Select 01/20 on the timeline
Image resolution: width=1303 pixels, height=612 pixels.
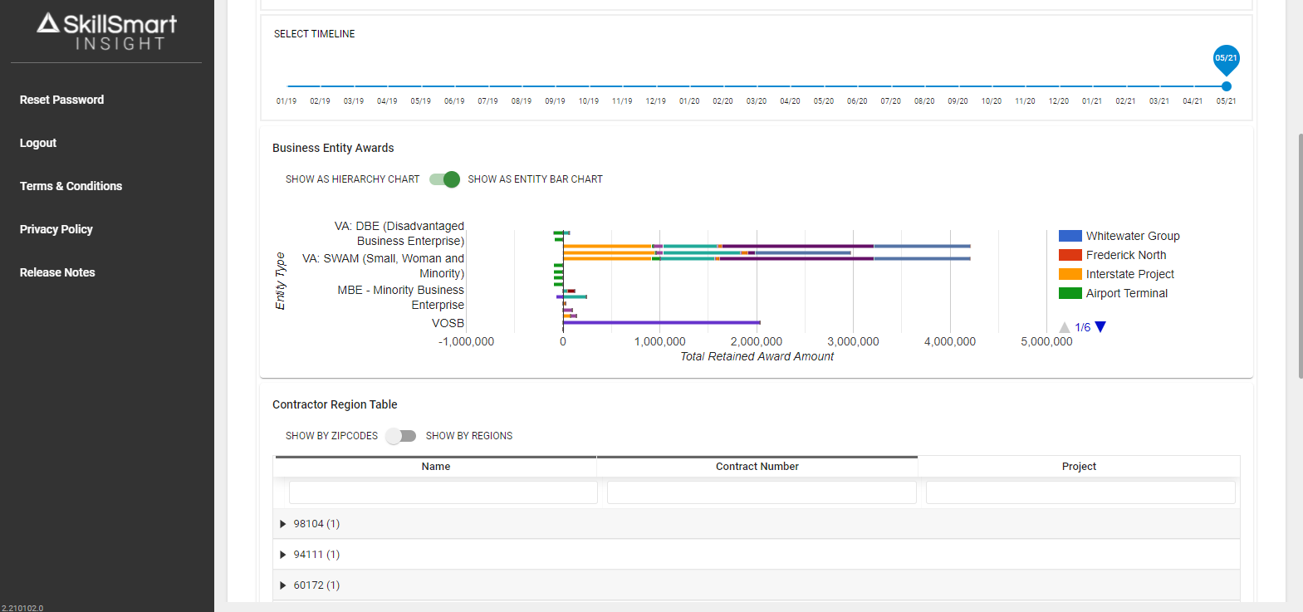[x=689, y=101]
